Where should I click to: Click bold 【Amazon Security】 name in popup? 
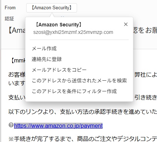pos(58,25)
